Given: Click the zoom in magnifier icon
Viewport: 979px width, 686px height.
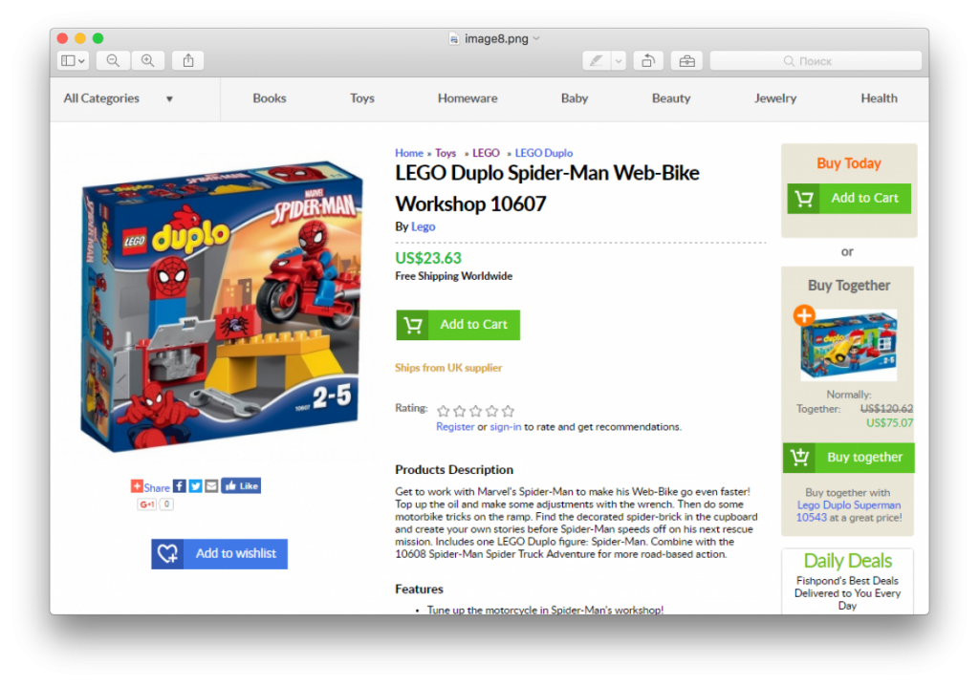Looking at the screenshot, I should [x=148, y=60].
